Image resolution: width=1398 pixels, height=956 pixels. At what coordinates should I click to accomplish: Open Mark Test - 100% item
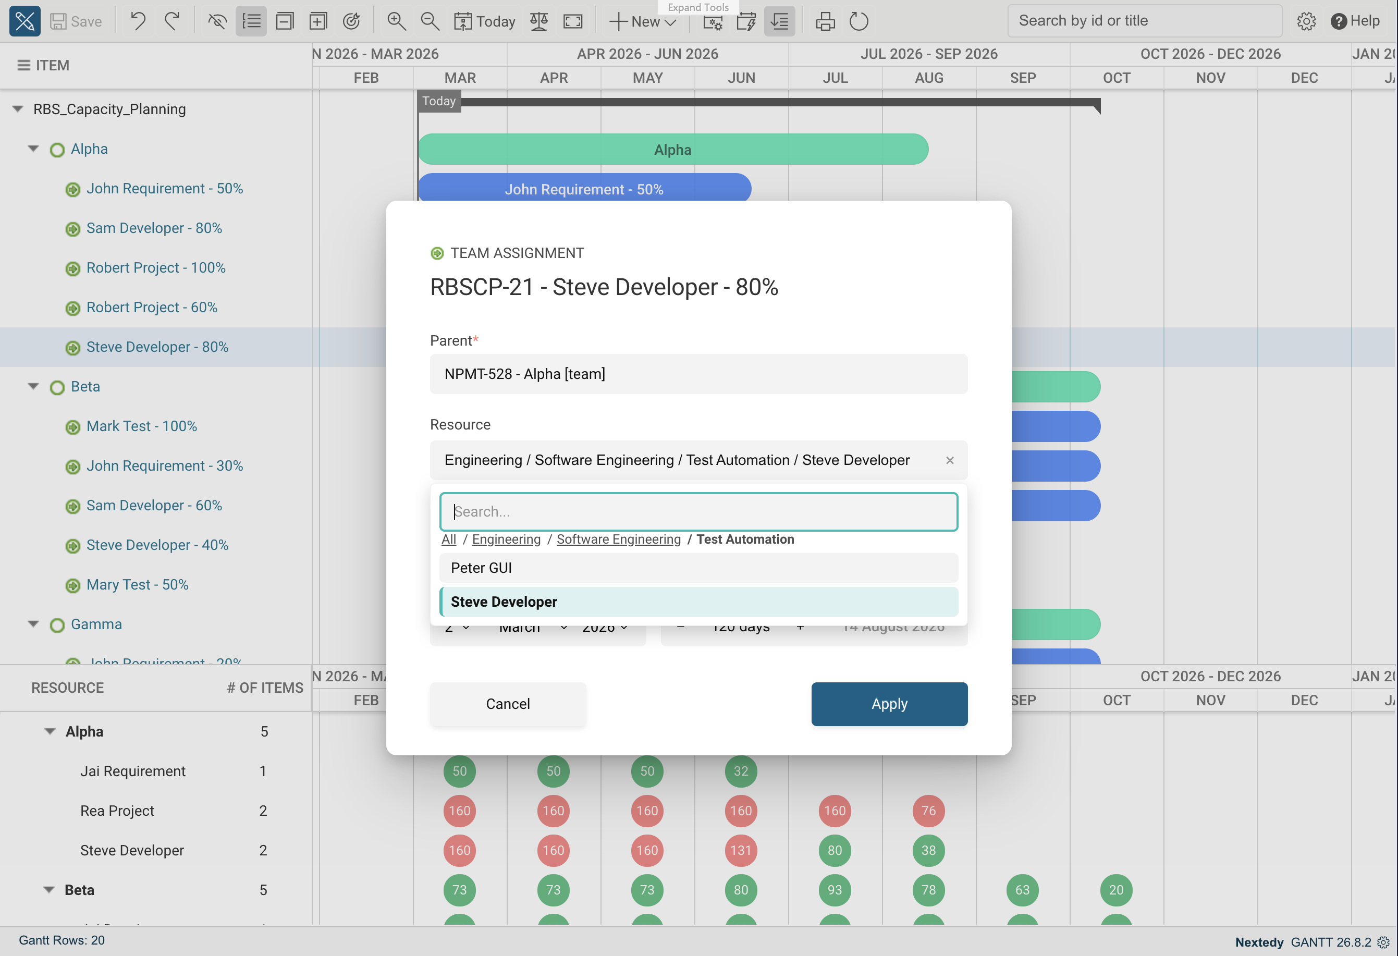141,426
